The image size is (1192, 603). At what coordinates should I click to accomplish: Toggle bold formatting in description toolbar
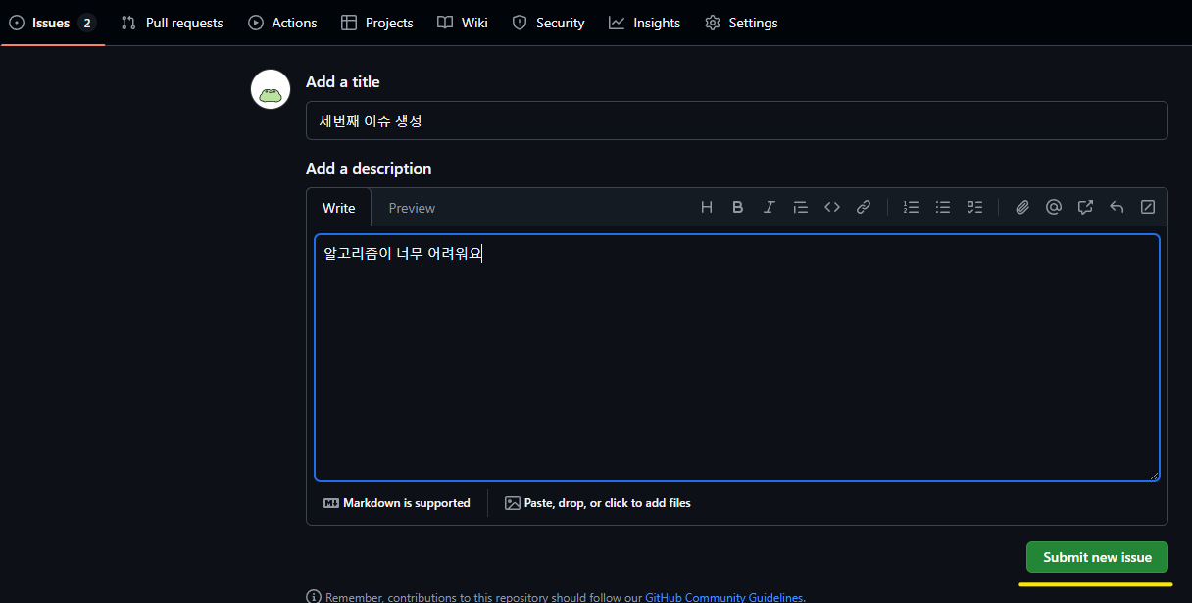[737, 207]
